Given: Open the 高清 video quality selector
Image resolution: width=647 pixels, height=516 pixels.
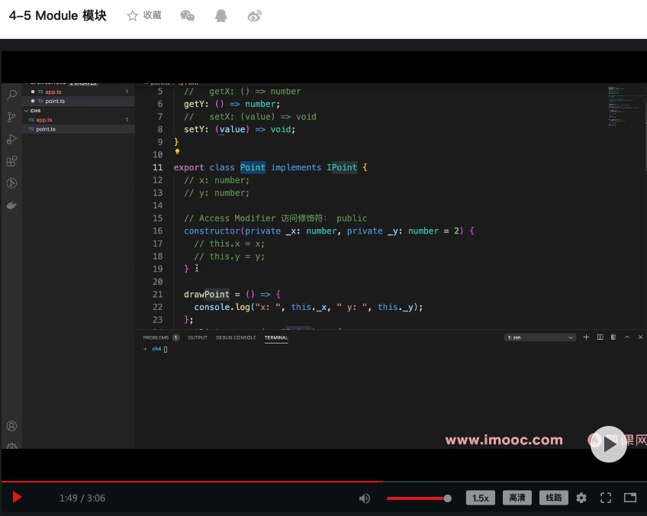Looking at the screenshot, I should pos(517,498).
